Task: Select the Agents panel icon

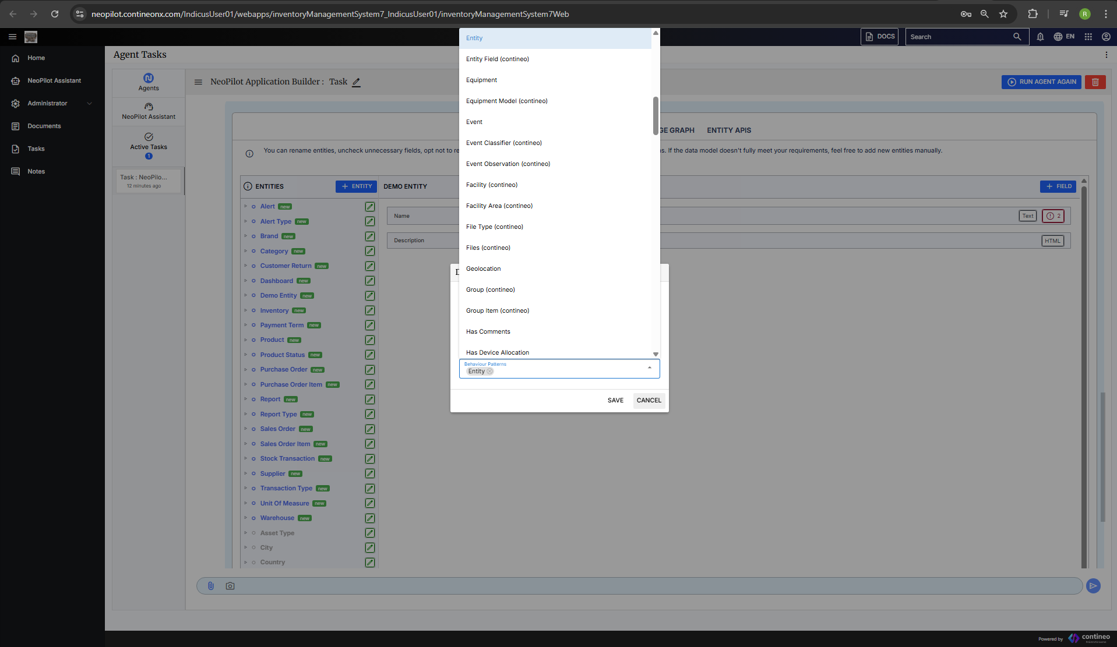Action: point(149,82)
